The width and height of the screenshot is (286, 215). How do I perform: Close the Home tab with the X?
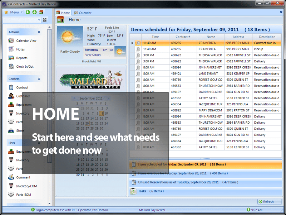(x=281, y=12)
